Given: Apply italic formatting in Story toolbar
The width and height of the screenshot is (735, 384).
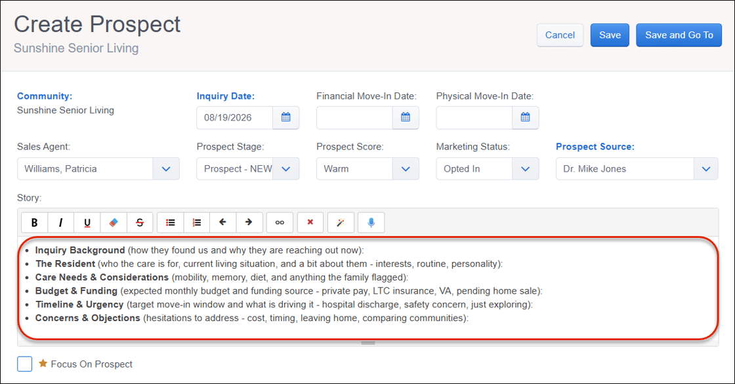Looking at the screenshot, I should click(x=60, y=222).
